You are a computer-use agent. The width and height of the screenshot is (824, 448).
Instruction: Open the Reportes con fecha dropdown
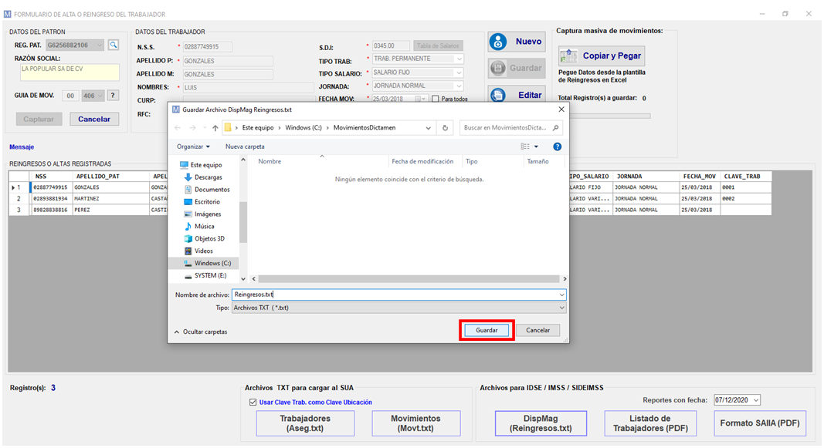tap(756, 400)
